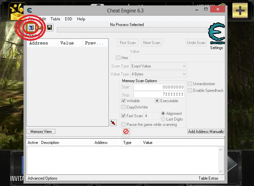The width and height of the screenshot is (254, 186).
Task: Open the process list icon
Action: pyautogui.click(x=31, y=27)
